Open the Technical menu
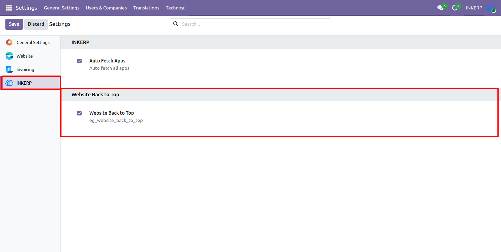The width and height of the screenshot is (501, 252). (x=176, y=8)
